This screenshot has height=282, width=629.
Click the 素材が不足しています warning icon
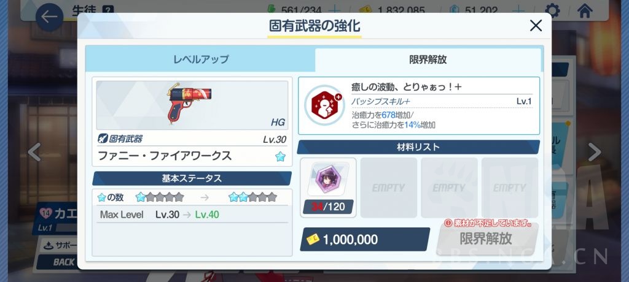pos(449,223)
